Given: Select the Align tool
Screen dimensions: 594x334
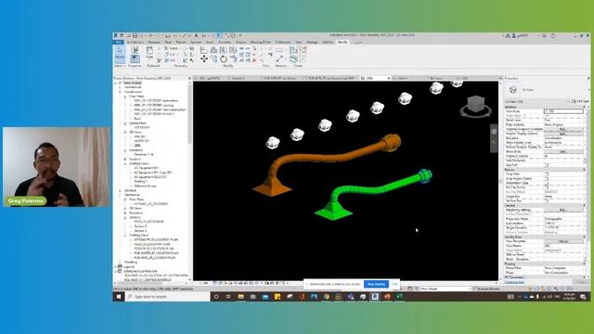Looking at the screenshot, I should coord(204,49).
